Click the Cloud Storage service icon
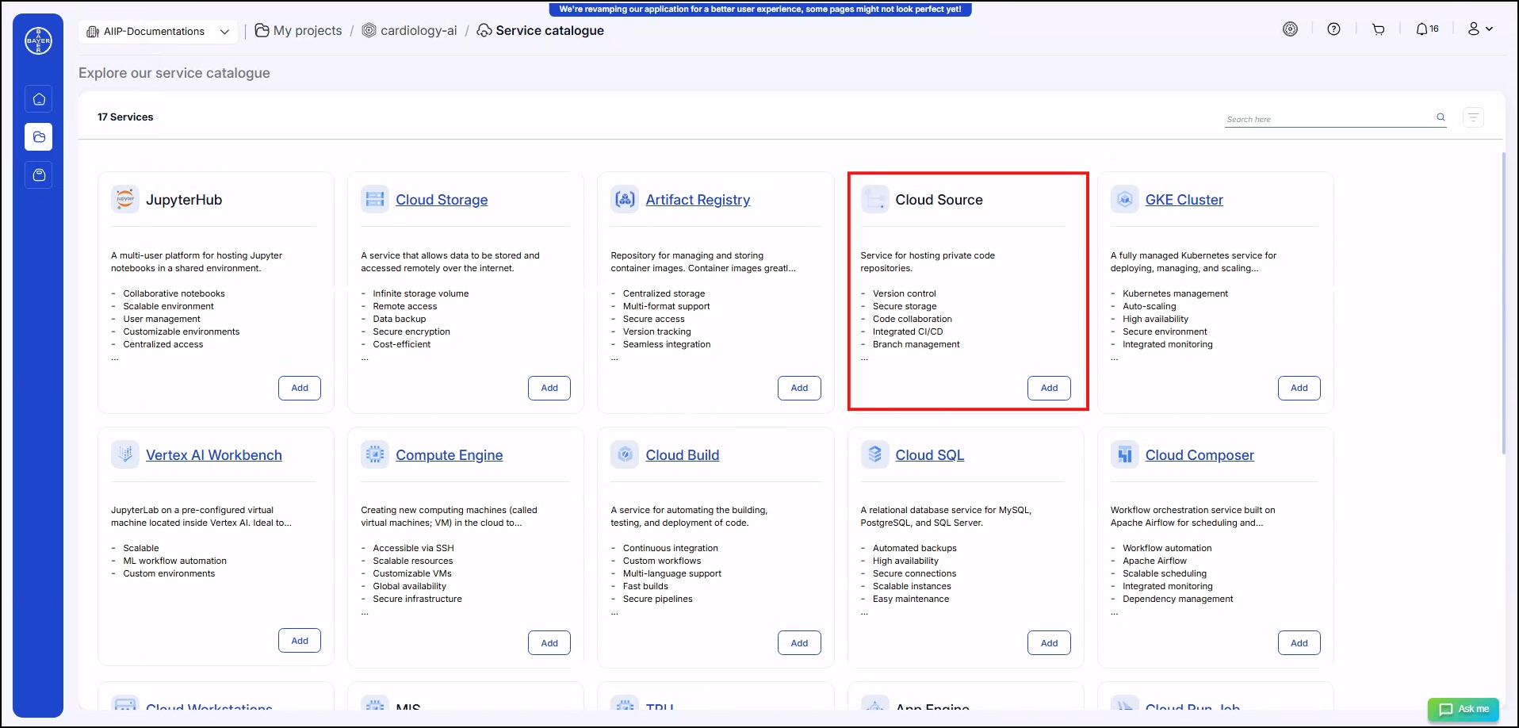Viewport: 1519px width, 728px height. pyautogui.click(x=375, y=199)
